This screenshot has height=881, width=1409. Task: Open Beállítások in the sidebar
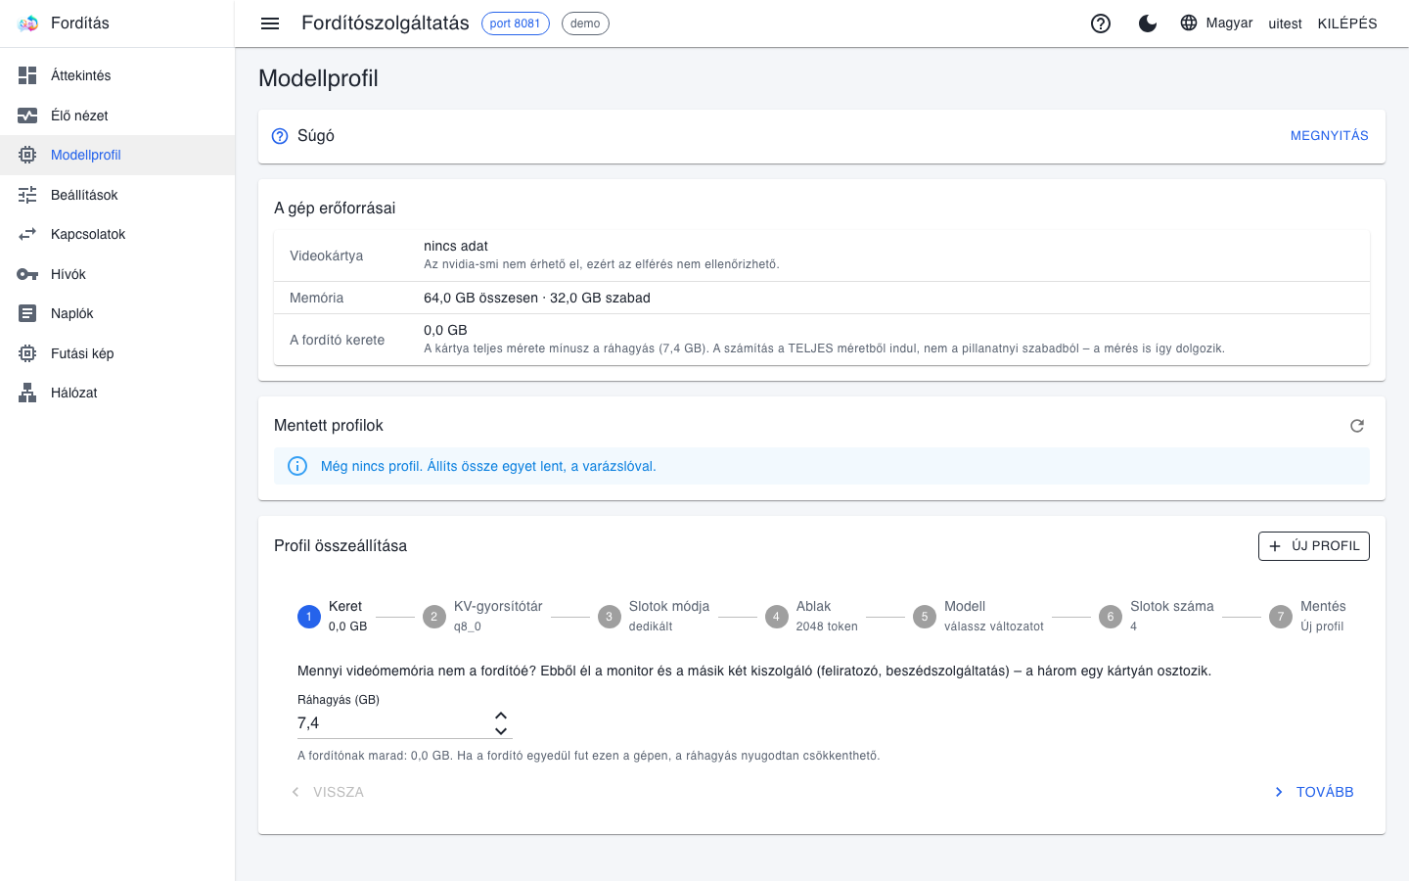click(117, 195)
